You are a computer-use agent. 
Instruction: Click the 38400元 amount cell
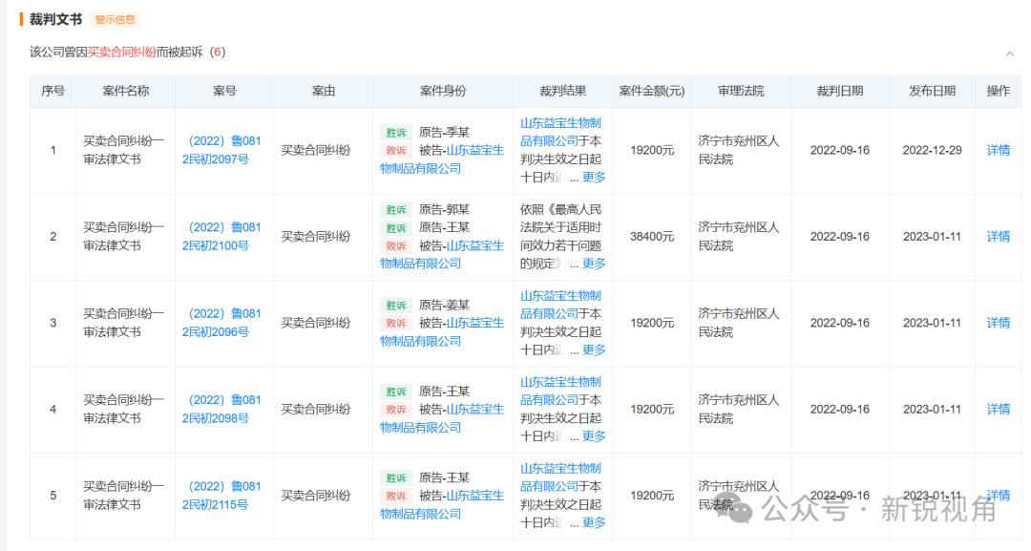652,236
